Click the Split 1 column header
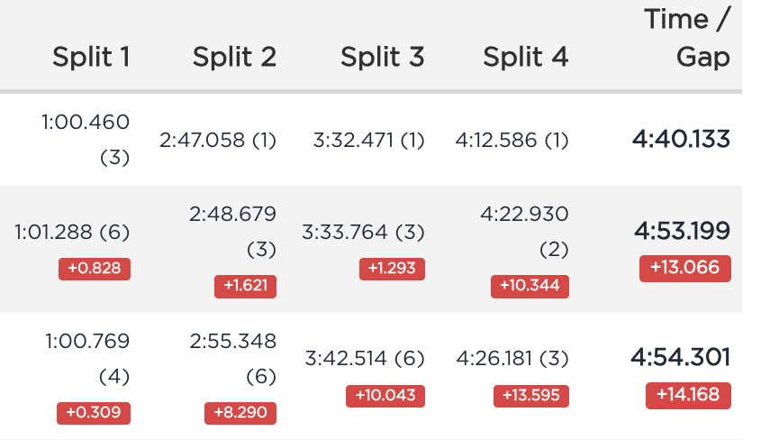The image size is (779, 440). (x=92, y=57)
